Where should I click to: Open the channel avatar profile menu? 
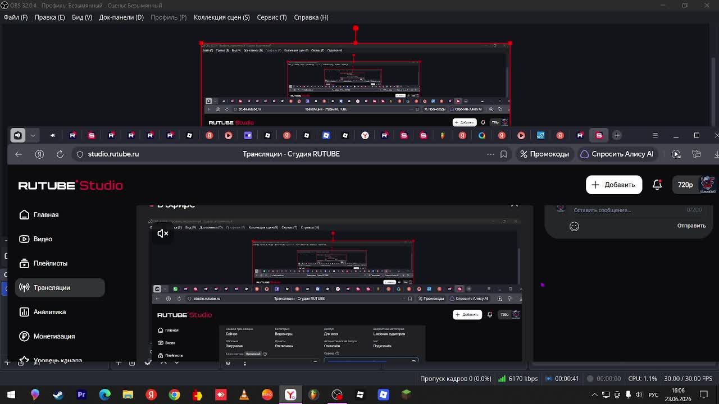707,184
